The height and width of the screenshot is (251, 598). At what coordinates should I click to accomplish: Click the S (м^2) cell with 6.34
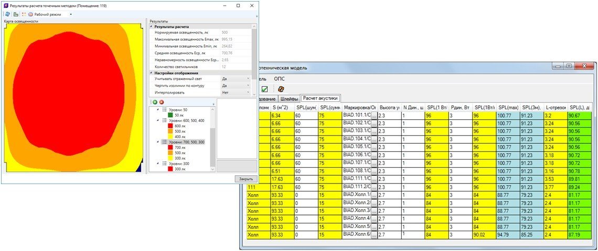tap(281, 116)
